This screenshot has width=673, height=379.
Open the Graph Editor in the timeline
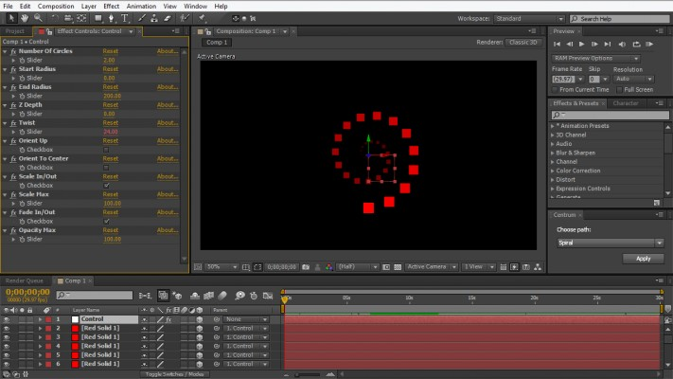pos(269,296)
